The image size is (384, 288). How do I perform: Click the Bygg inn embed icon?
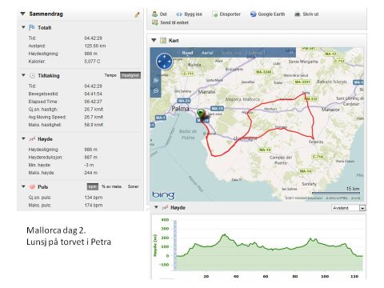click(179, 14)
